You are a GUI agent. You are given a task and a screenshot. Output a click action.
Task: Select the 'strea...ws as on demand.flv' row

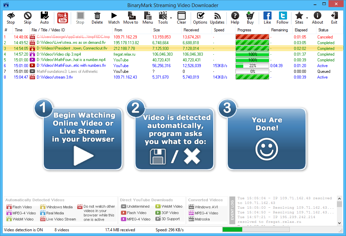(x=173, y=42)
